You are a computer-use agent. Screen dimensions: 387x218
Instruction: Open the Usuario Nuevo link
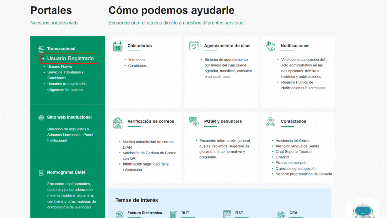coord(60,67)
